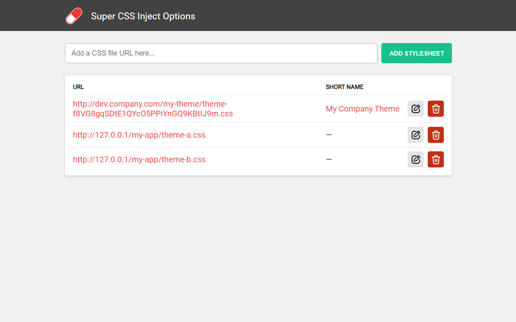Click inside the CSS file URL input field
The height and width of the screenshot is (322, 516).
pyautogui.click(x=221, y=53)
